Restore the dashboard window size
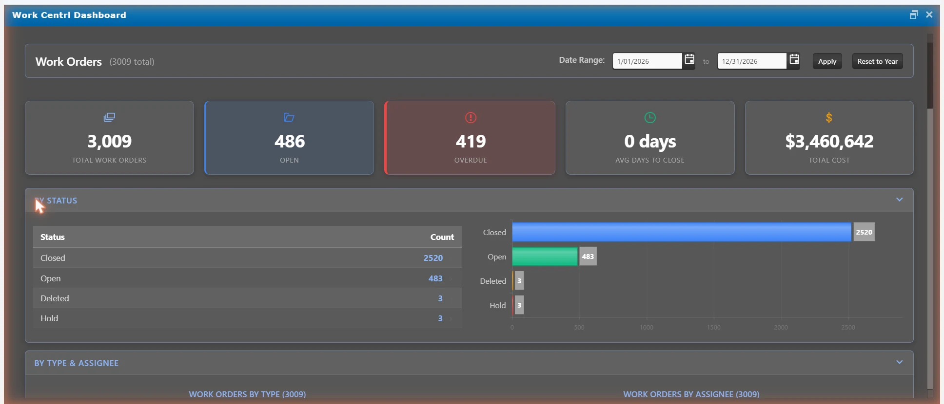Viewport: 944px width, 404px height. tap(914, 15)
